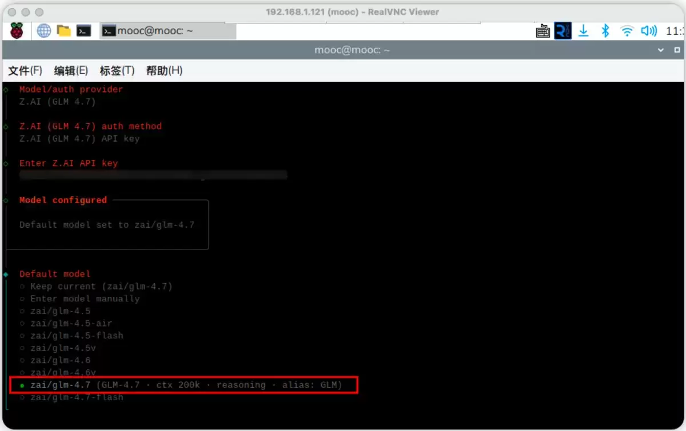Choose the zai/glm-4.6v model option
Viewport: 686px width, 431px height.
click(x=58, y=372)
